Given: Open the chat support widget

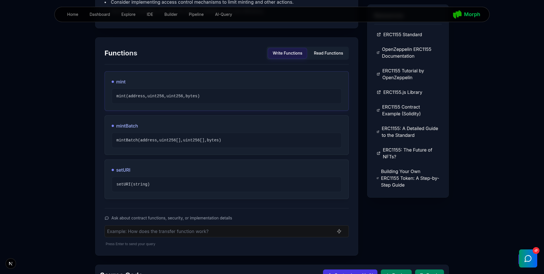Looking at the screenshot, I should click(528, 258).
